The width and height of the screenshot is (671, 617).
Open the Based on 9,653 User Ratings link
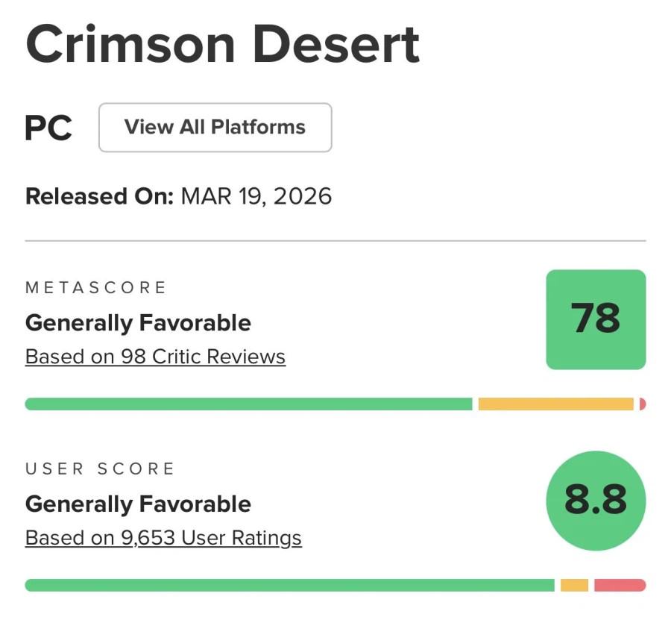coord(163,538)
